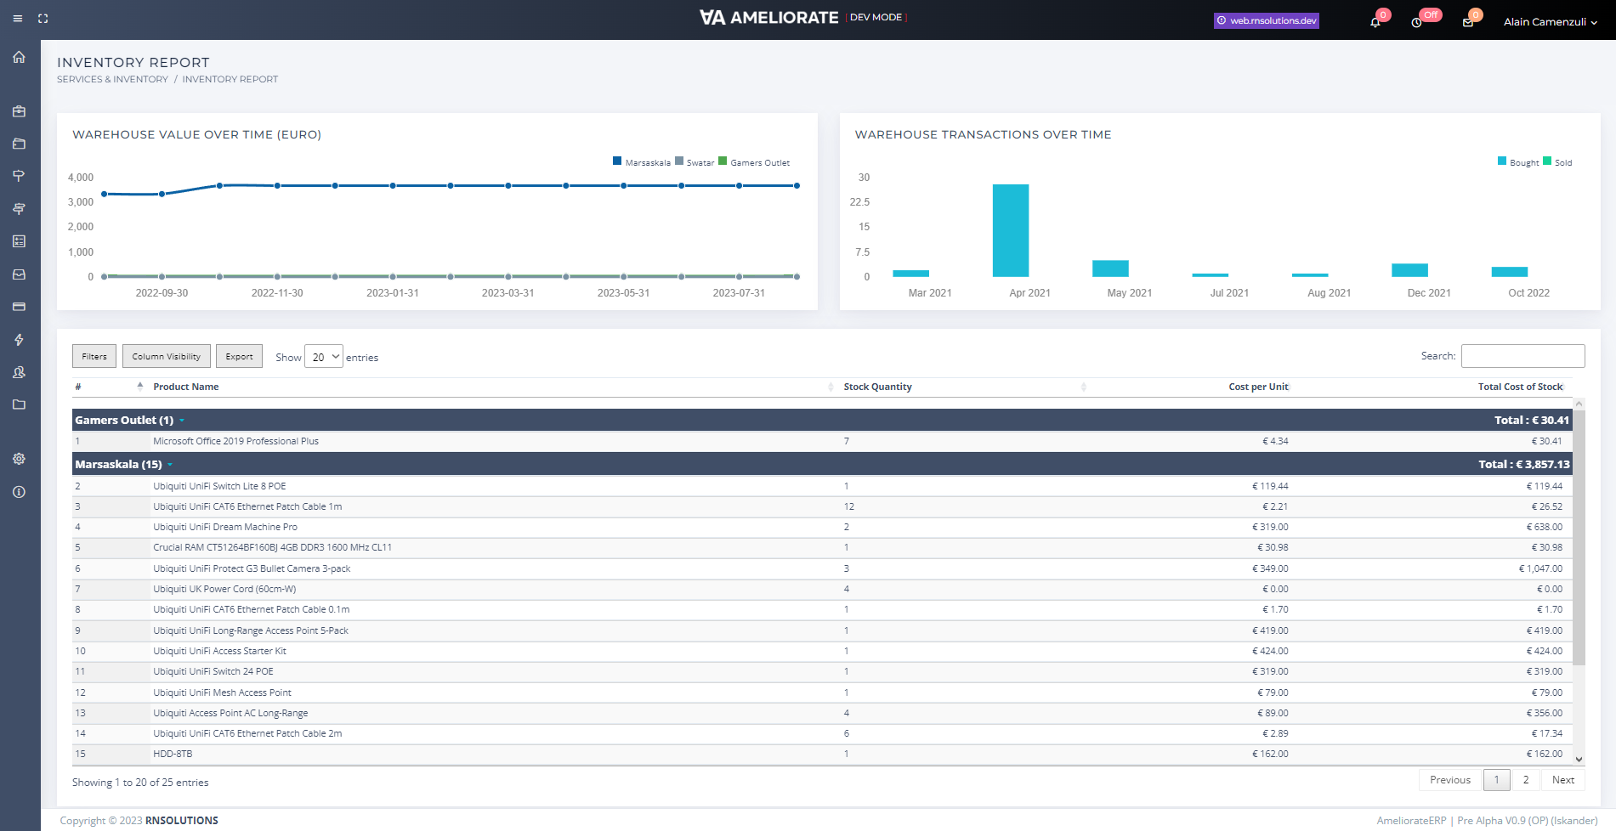Click the Mar 2021 bought bar
Viewport: 1616px width, 831px height.
tap(910, 273)
